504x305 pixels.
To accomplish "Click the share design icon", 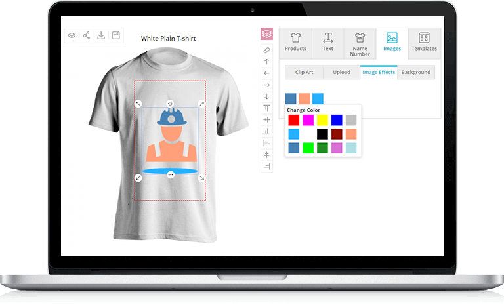I will click(87, 35).
